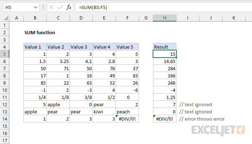
Task: Click the 'Value 2' header cell
Action: (58, 47)
